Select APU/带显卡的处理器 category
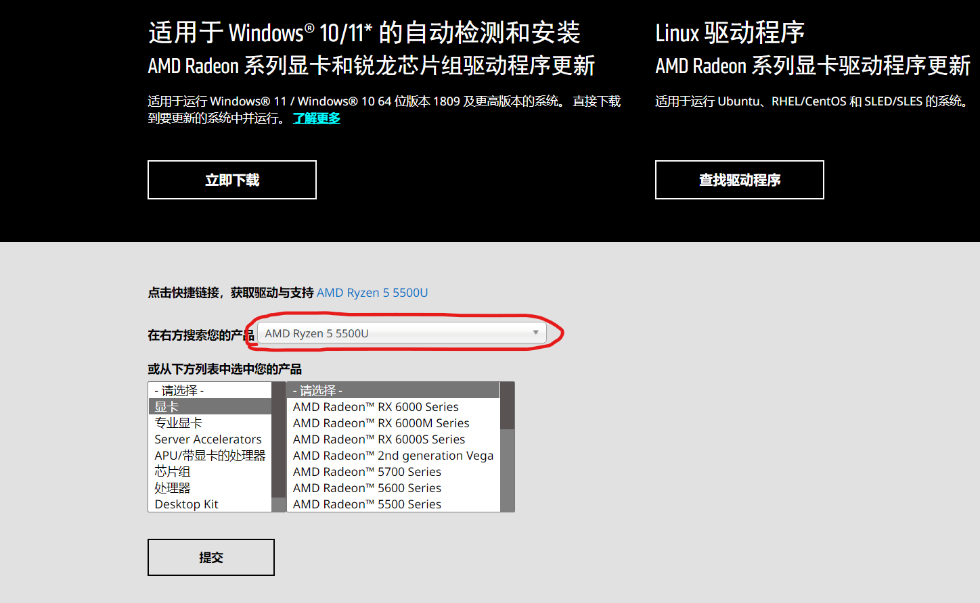The height and width of the screenshot is (603, 980). (210, 455)
